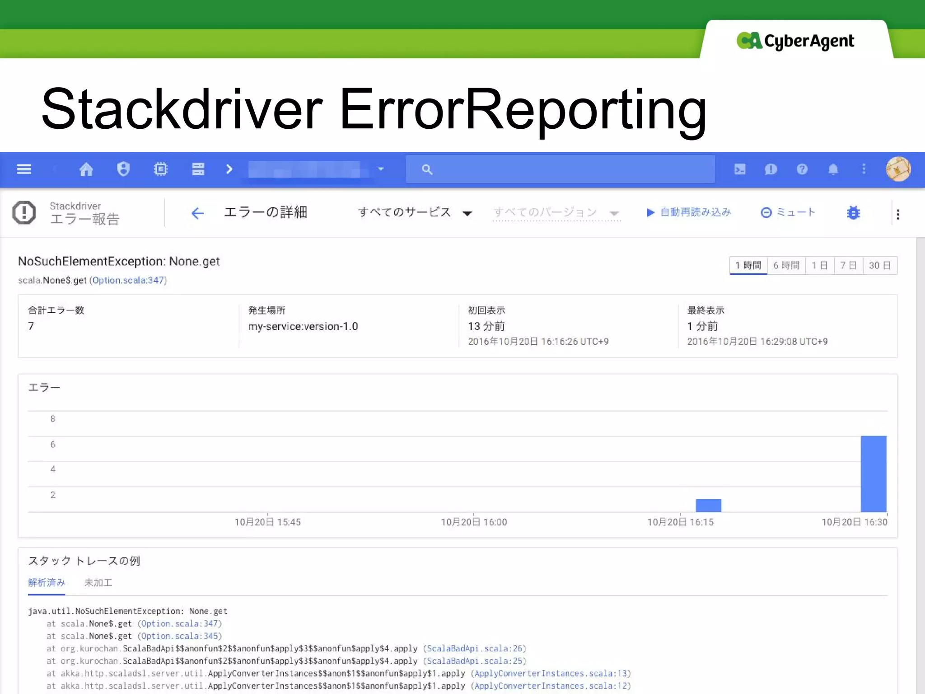Open the error details overflow menu

(x=898, y=214)
